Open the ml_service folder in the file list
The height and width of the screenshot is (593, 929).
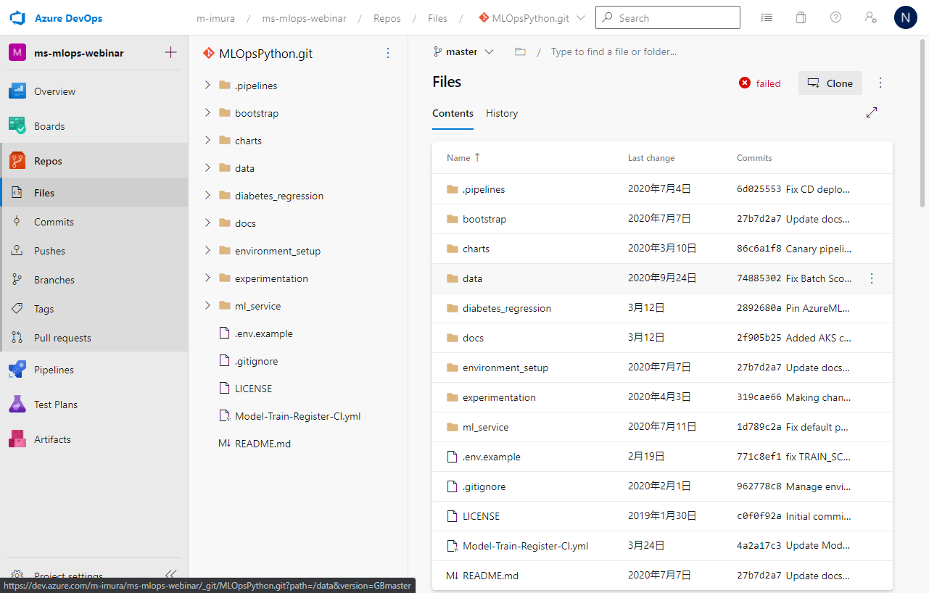click(x=485, y=427)
